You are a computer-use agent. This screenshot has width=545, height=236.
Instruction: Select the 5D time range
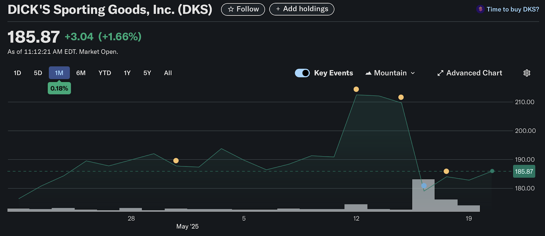point(38,73)
